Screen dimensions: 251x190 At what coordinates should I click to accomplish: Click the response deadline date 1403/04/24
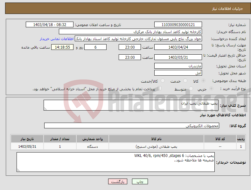click(178, 47)
